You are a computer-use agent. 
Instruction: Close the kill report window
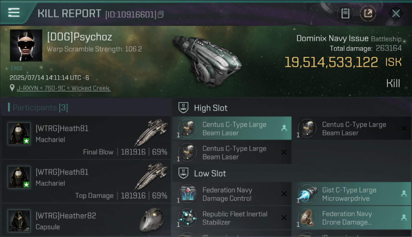click(x=396, y=14)
